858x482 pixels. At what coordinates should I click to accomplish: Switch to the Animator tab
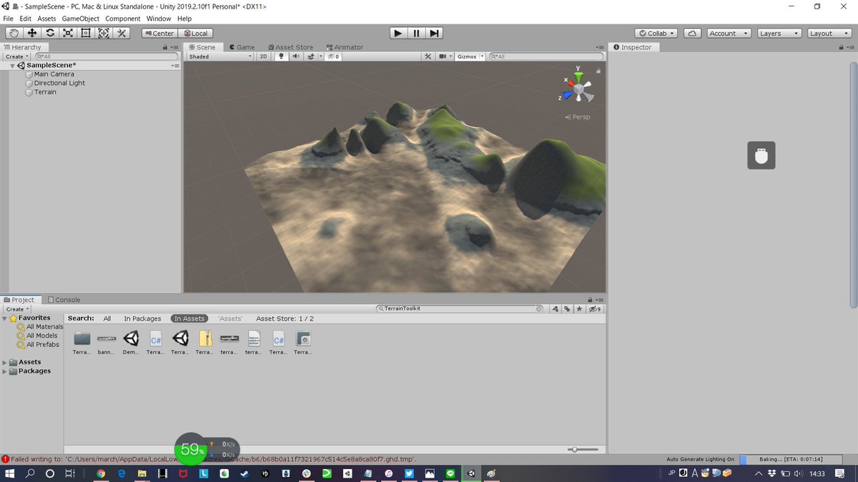tap(345, 47)
